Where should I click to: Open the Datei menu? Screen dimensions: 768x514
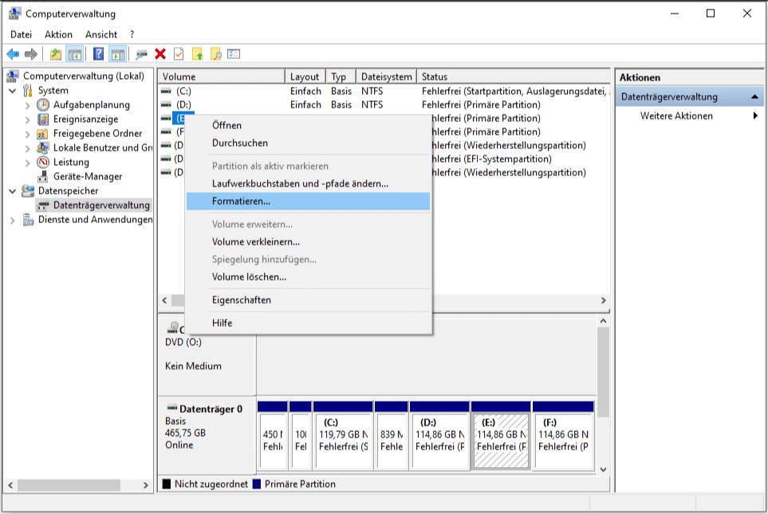[21, 34]
